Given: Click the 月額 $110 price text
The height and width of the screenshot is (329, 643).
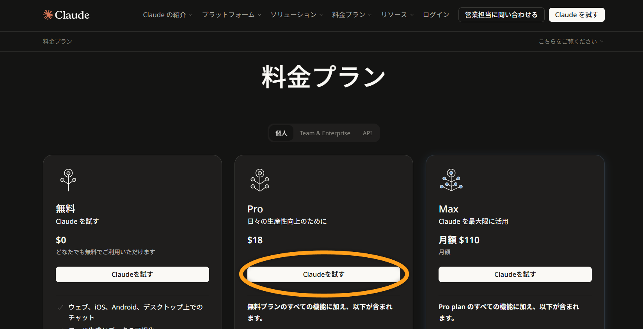Looking at the screenshot, I should [x=459, y=240].
